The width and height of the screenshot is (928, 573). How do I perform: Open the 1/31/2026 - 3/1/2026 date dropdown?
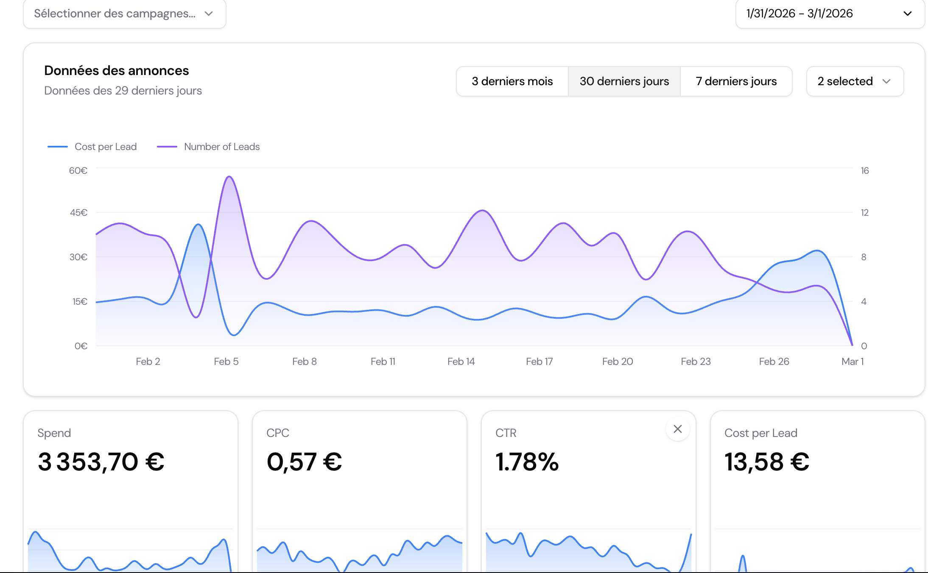tap(799, 14)
